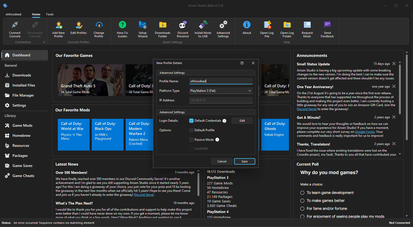Open Game Mods in the sidebar
413x227 pixels.
tap(22, 125)
